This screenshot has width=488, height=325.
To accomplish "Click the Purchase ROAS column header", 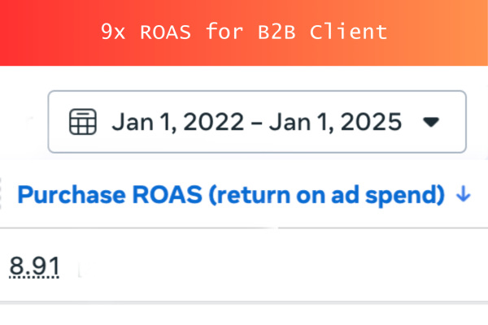I will 232,195.
